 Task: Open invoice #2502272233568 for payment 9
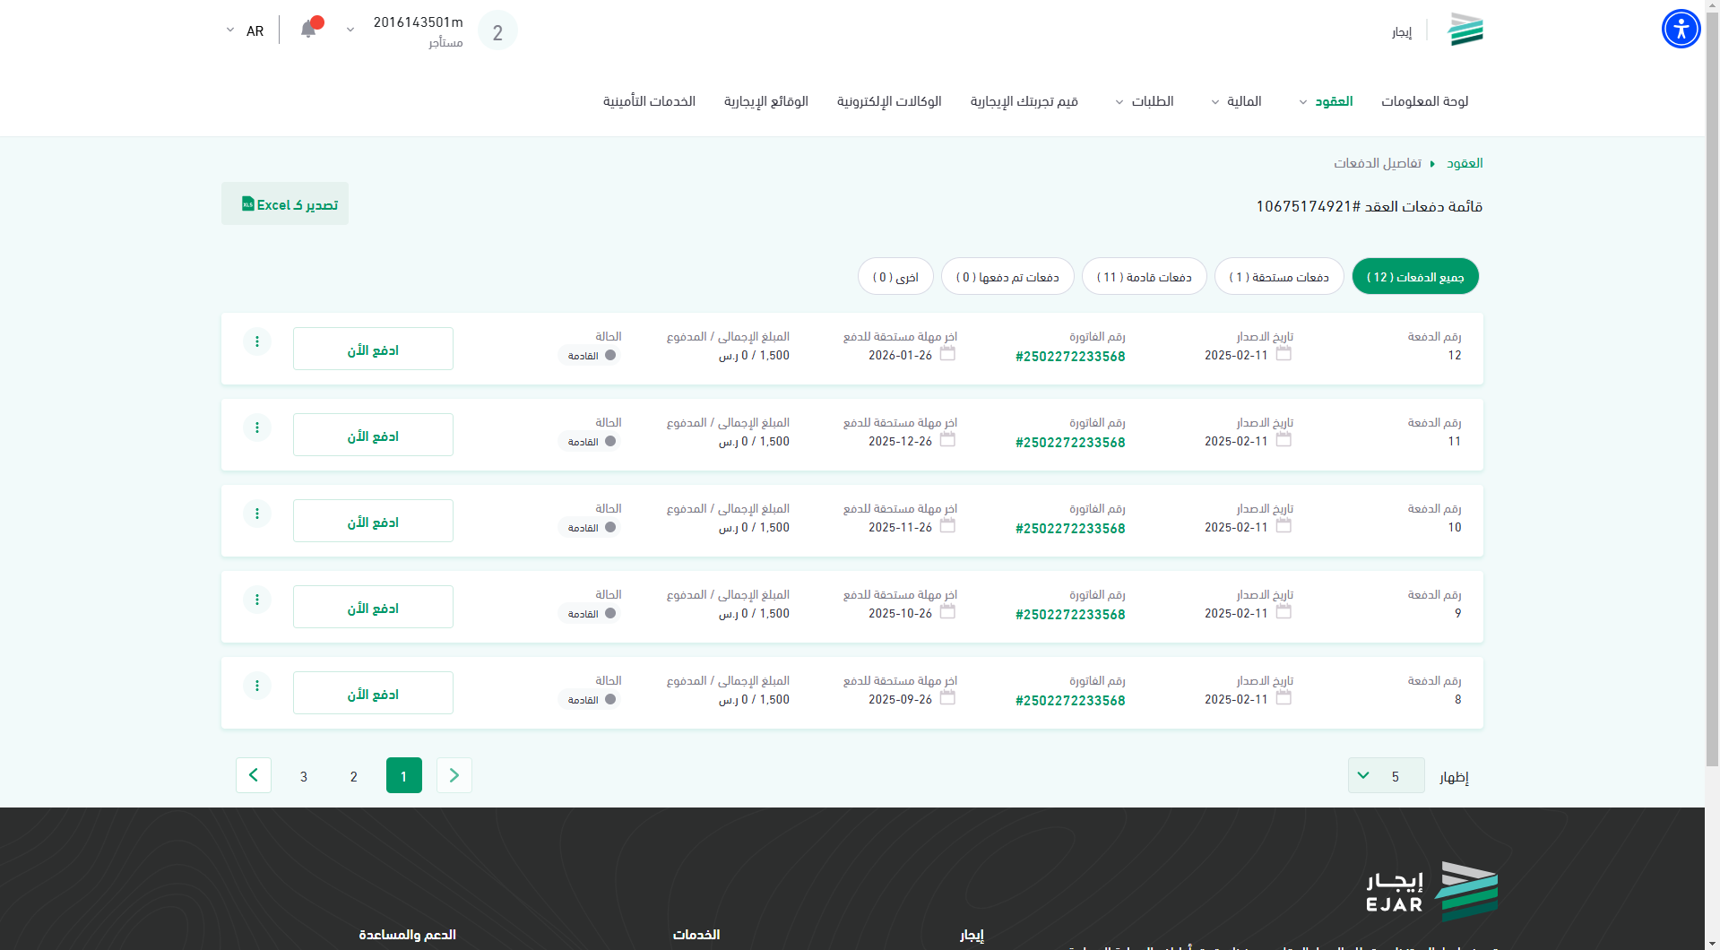tap(1070, 615)
